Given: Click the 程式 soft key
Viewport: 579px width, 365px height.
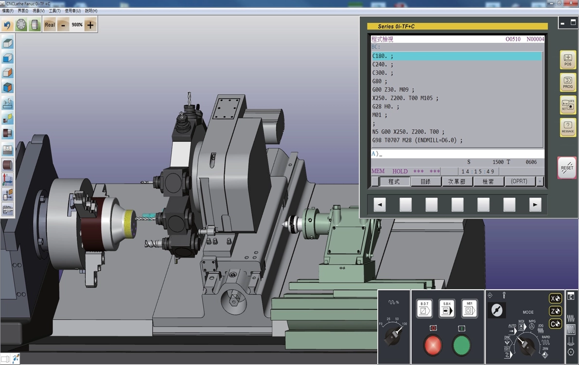Looking at the screenshot, I should point(394,181).
